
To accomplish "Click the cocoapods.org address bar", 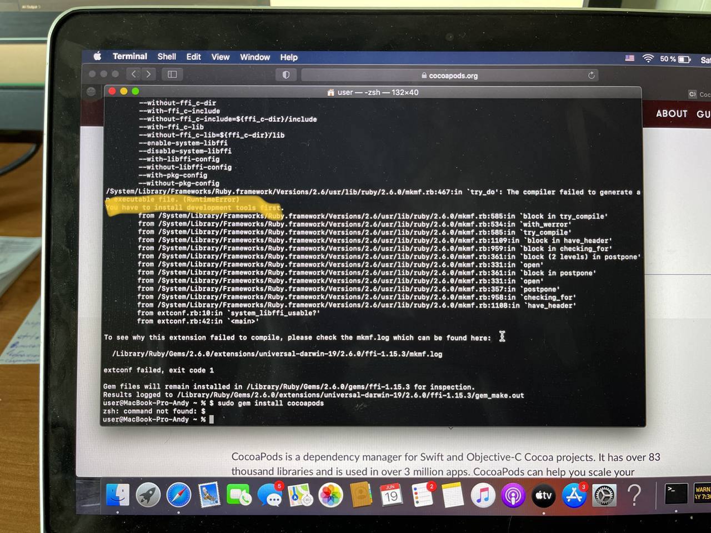I will pyautogui.click(x=450, y=76).
